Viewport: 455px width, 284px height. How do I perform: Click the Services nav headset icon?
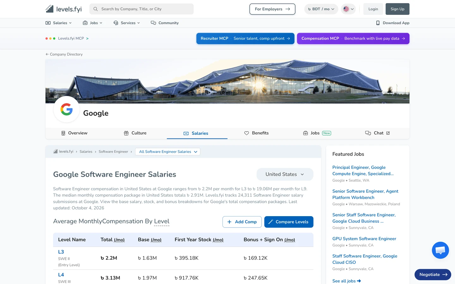pyautogui.click(x=116, y=23)
